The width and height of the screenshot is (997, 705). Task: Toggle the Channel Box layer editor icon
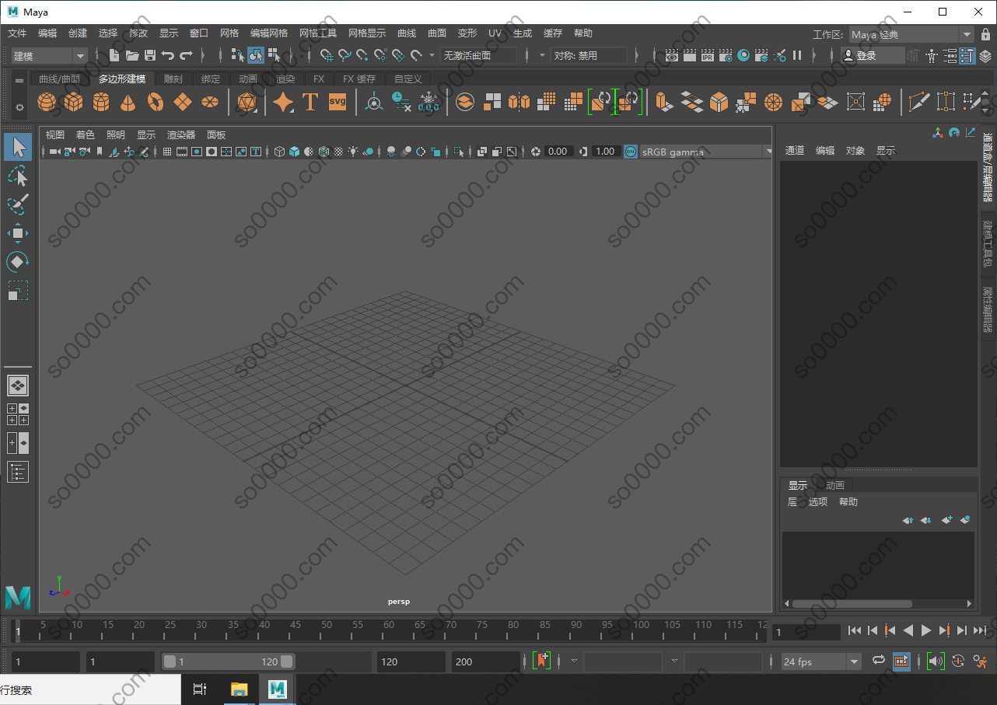tap(985, 55)
